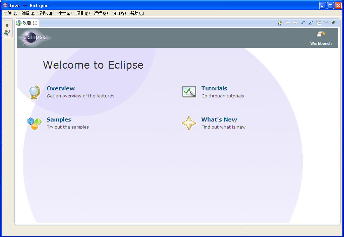344x237 pixels.
Task: Click the forward navigation arrow icon
Action: [295, 22]
